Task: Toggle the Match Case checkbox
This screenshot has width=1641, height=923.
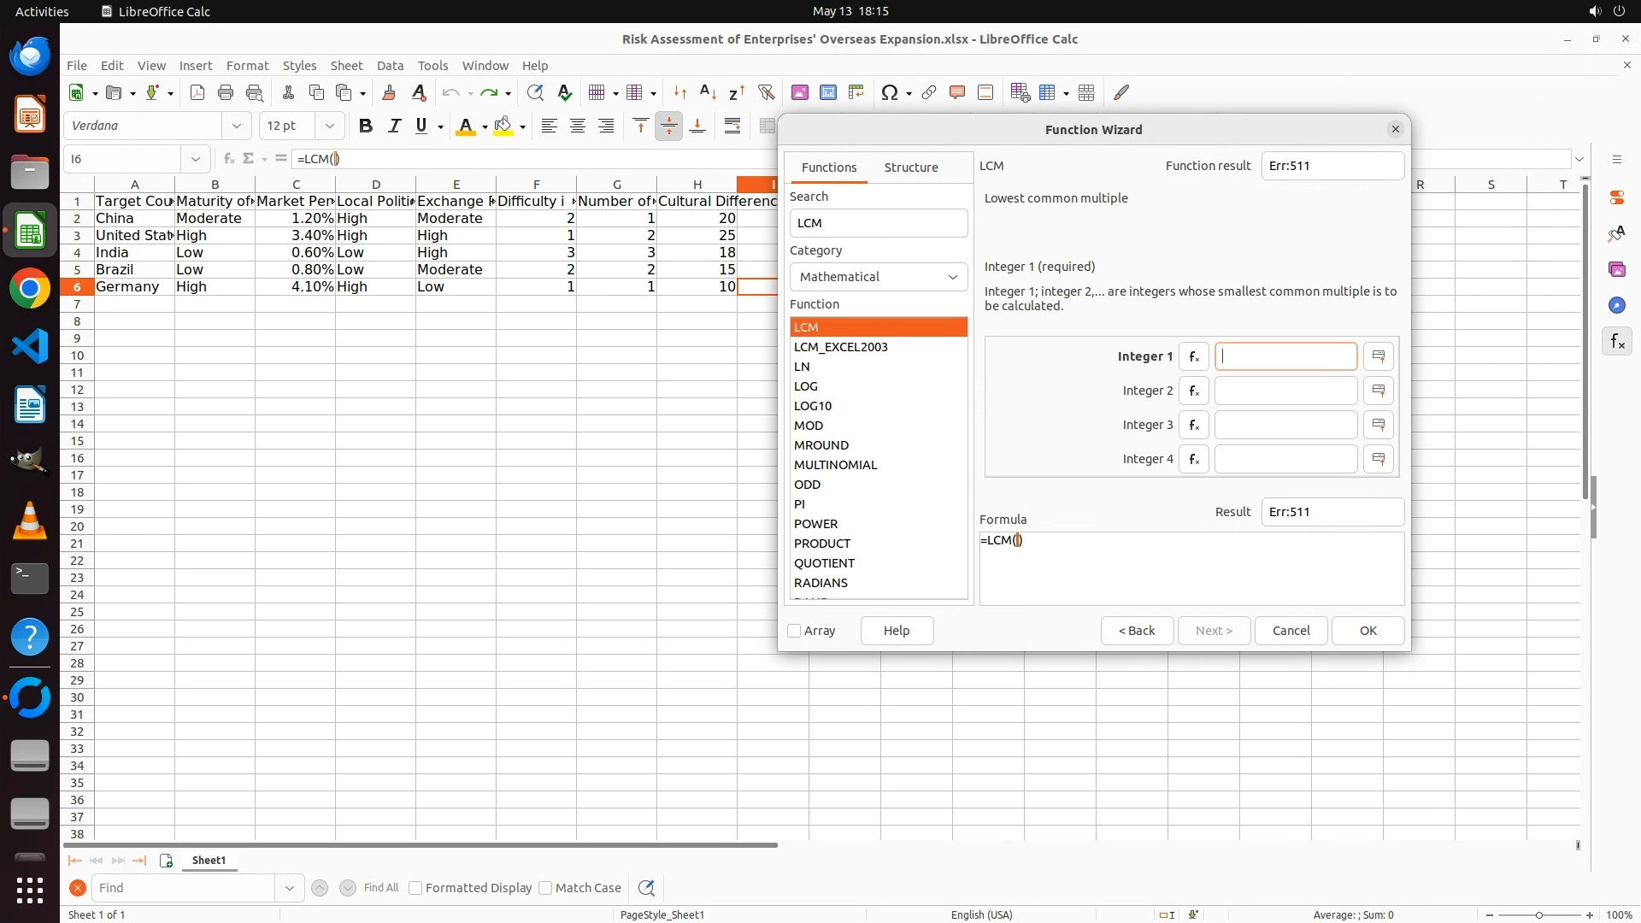Action: [546, 888]
